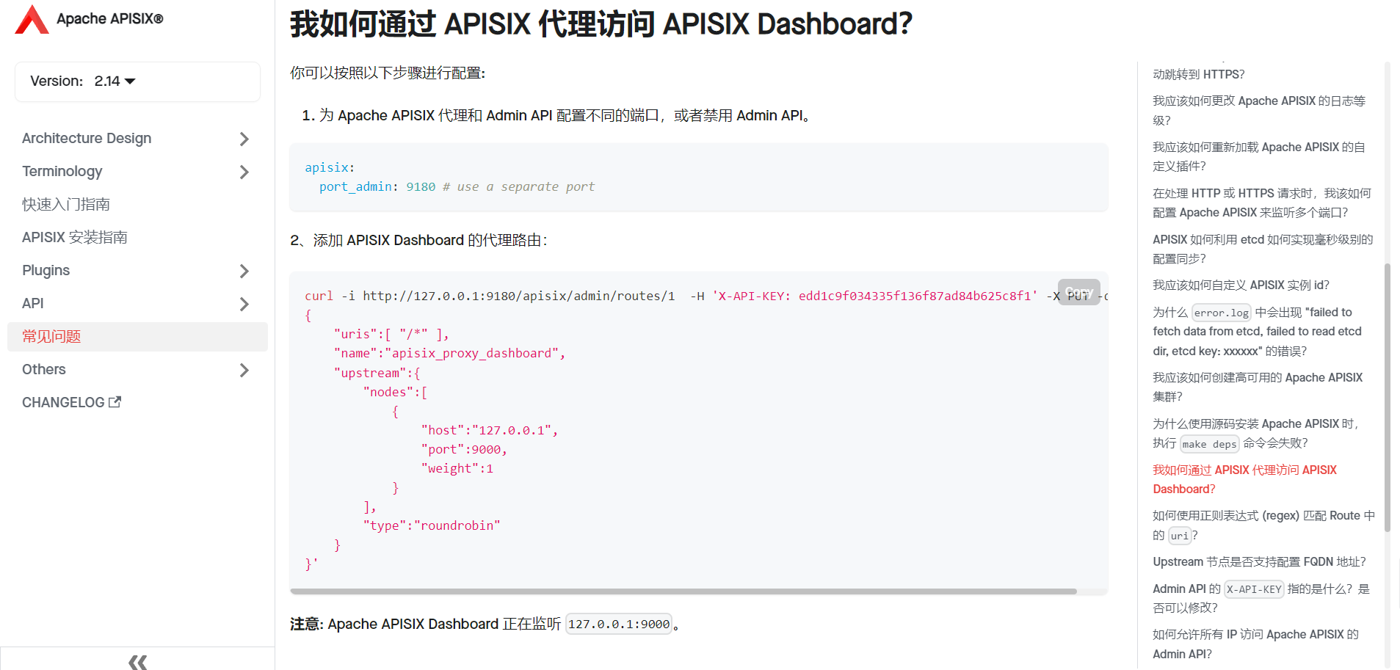The width and height of the screenshot is (1400, 670).
Task: Click 你可以按照以下步骤进行配置 paragraph
Action: [x=388, y=73]
